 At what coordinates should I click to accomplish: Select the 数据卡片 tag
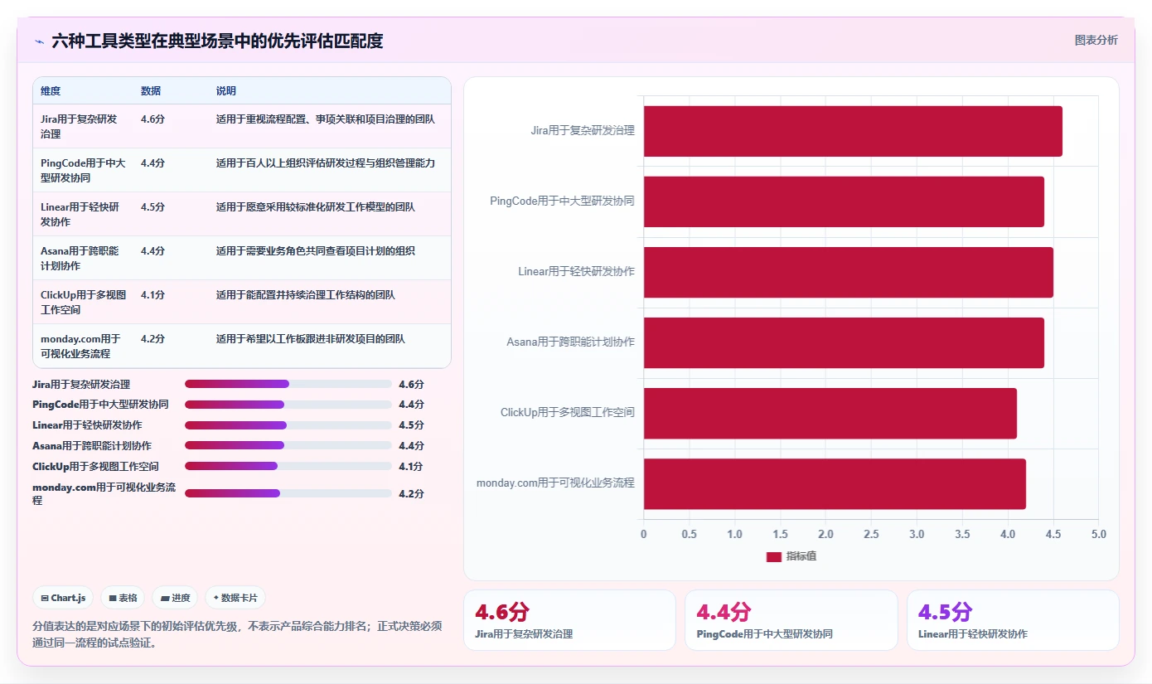(235, 598)
